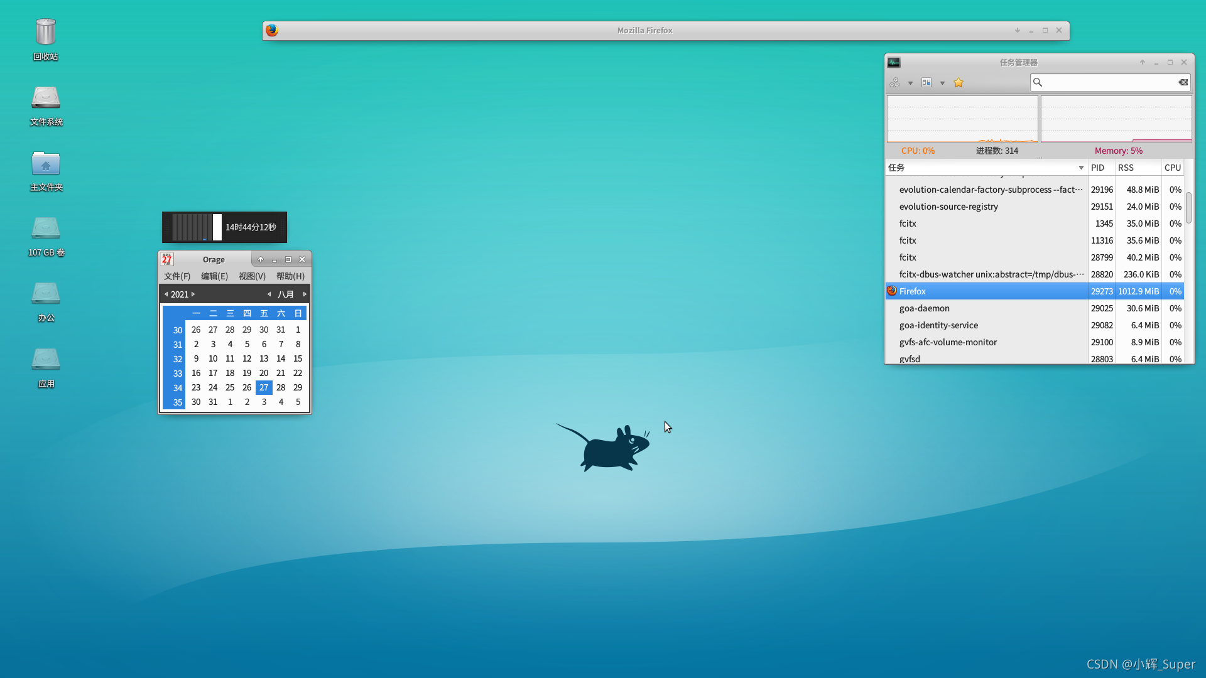The width and height of the screenshot is (1206, 678).
Task: Click the 进程数: 314 process count label
Action: 997,151
